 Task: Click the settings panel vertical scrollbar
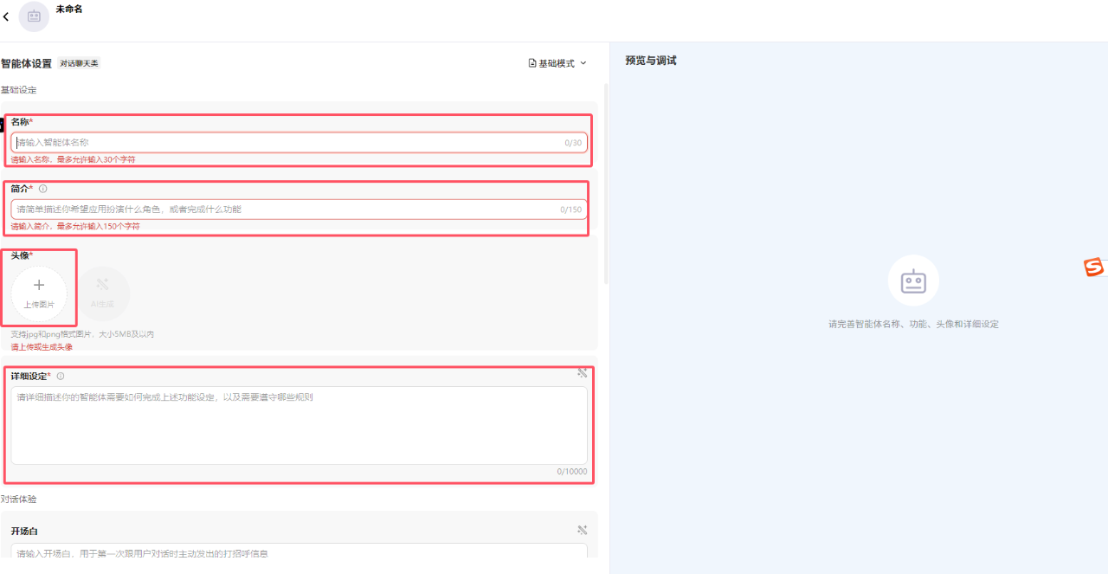point(606,184)
